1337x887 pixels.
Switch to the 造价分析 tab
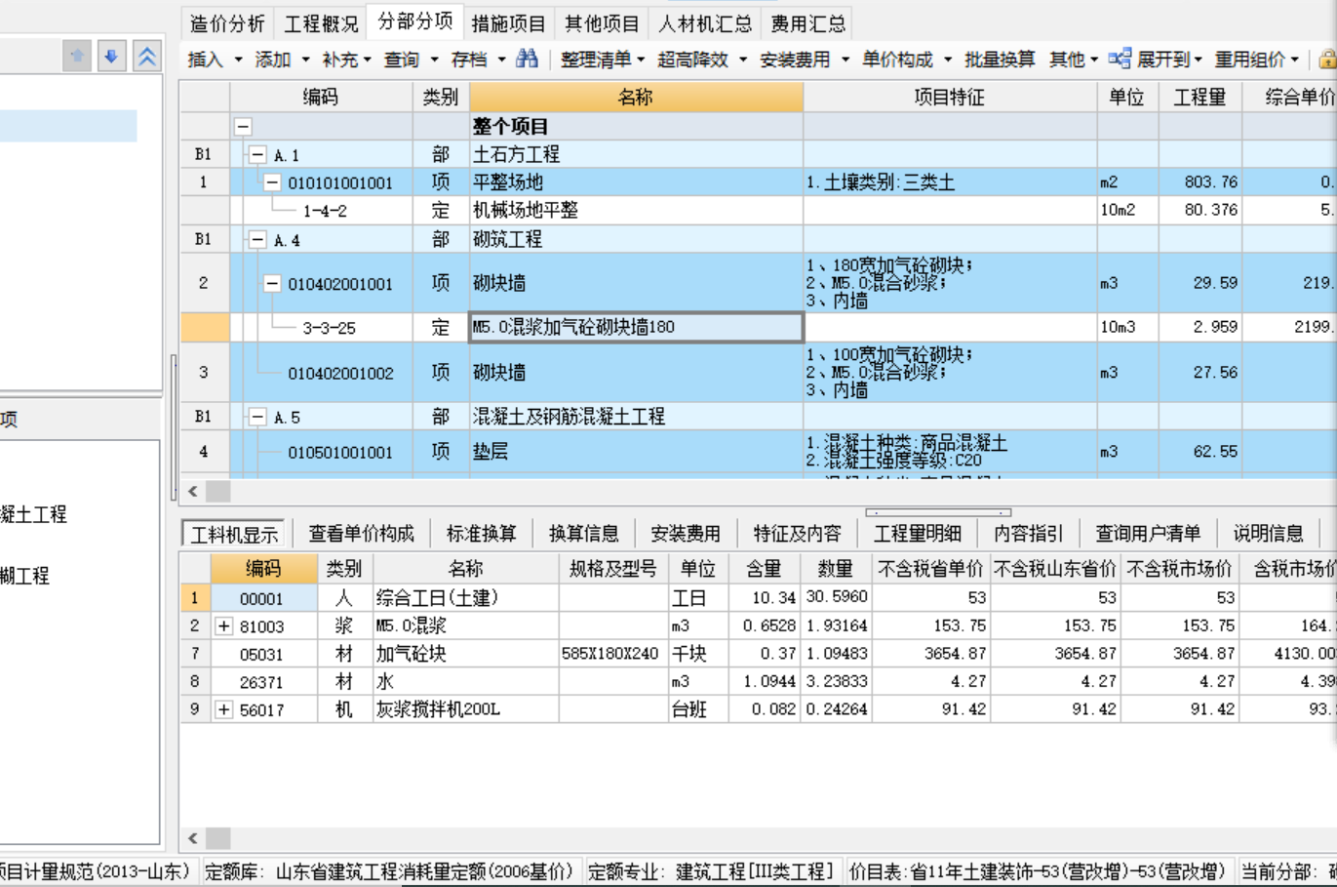tap(227, 23)
